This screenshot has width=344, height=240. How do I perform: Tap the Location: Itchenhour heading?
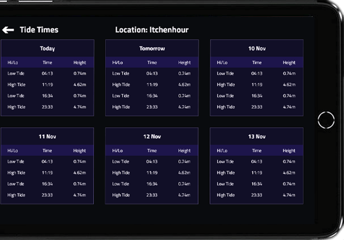[152, 30]
